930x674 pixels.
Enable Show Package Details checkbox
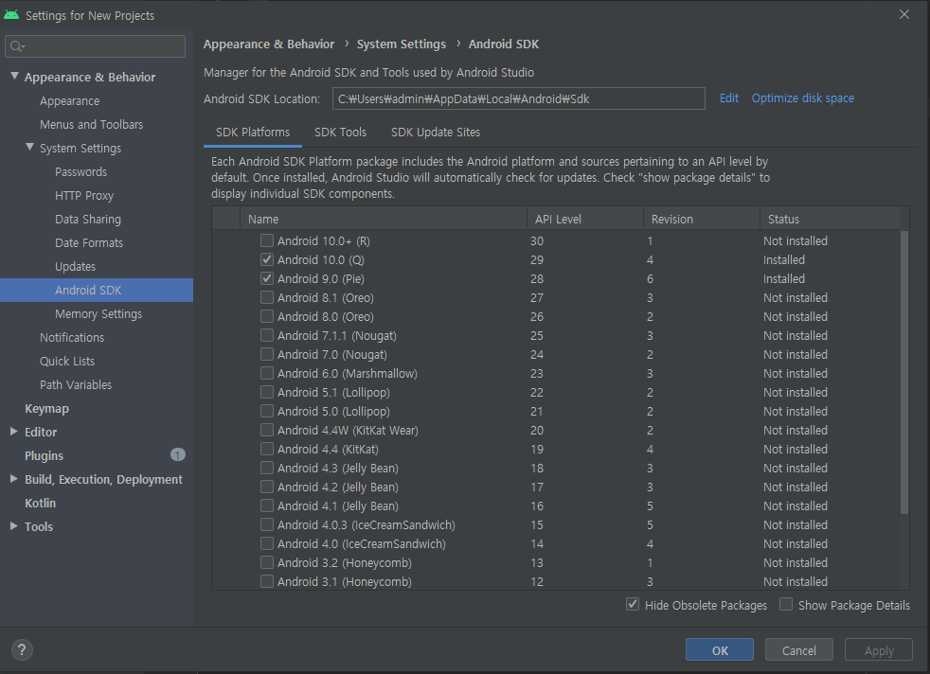[x=786, y=605]
